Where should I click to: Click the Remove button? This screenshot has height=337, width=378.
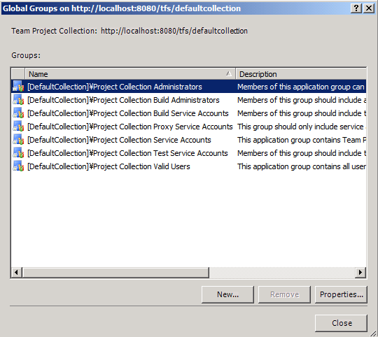[x=284, y=294]
